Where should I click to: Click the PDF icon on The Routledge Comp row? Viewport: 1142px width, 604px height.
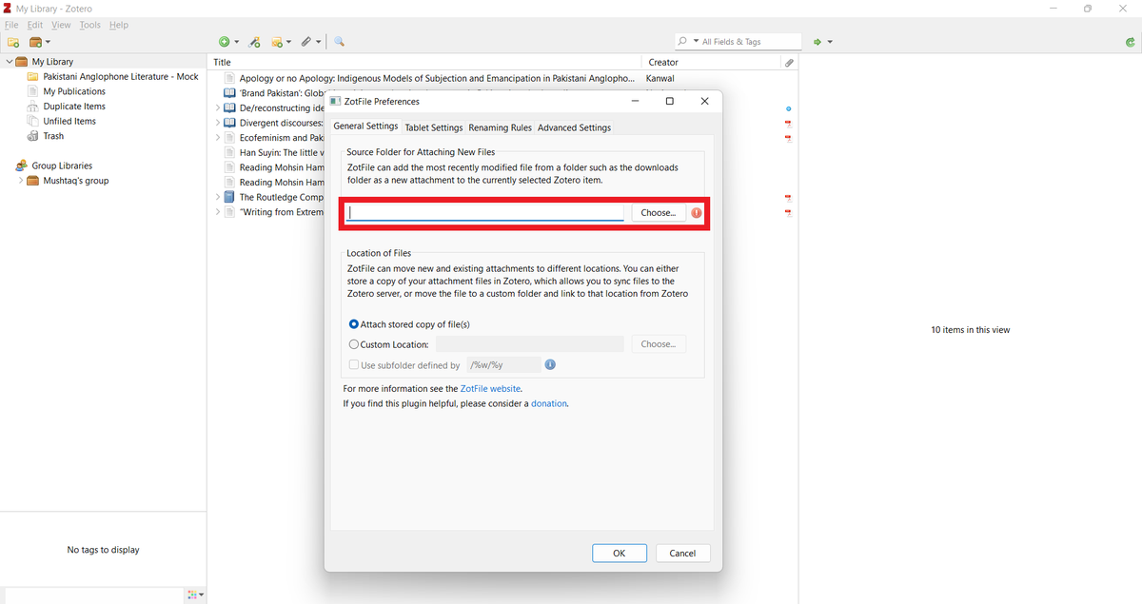(788, 198)
